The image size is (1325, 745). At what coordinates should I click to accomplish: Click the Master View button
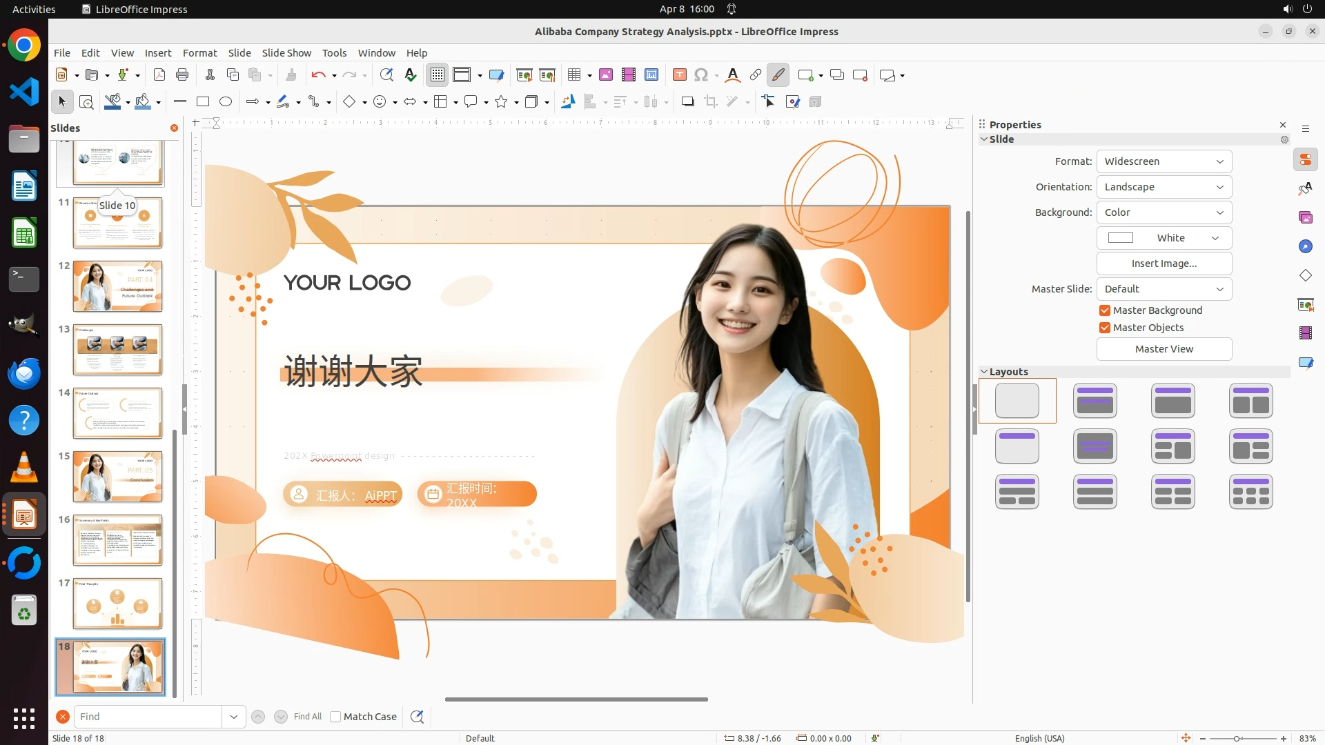click(1164, 349)
